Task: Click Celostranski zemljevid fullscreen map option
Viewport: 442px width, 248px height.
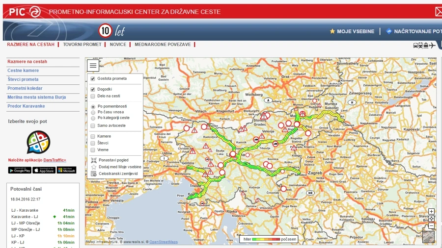Action: [118, 174]
